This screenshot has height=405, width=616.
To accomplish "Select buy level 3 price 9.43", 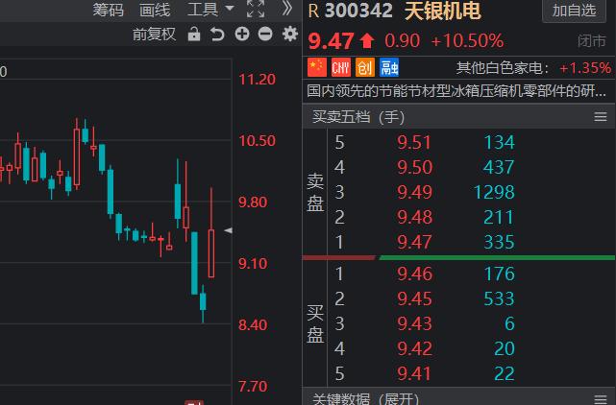I will (414, 323).
